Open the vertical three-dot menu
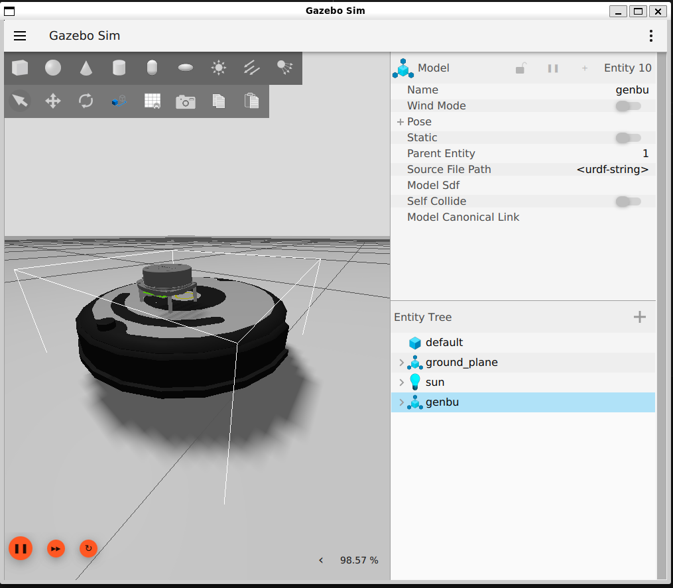 [x=651, y=36]
